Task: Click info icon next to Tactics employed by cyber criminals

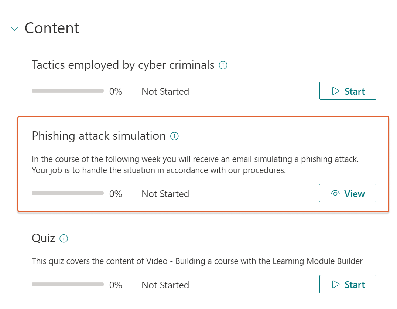Action: point(223,65)
